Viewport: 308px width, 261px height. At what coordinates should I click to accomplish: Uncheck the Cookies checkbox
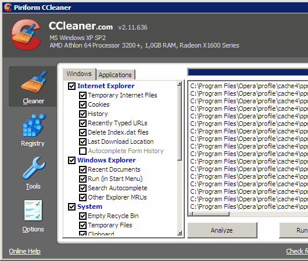tap(83, 104)
